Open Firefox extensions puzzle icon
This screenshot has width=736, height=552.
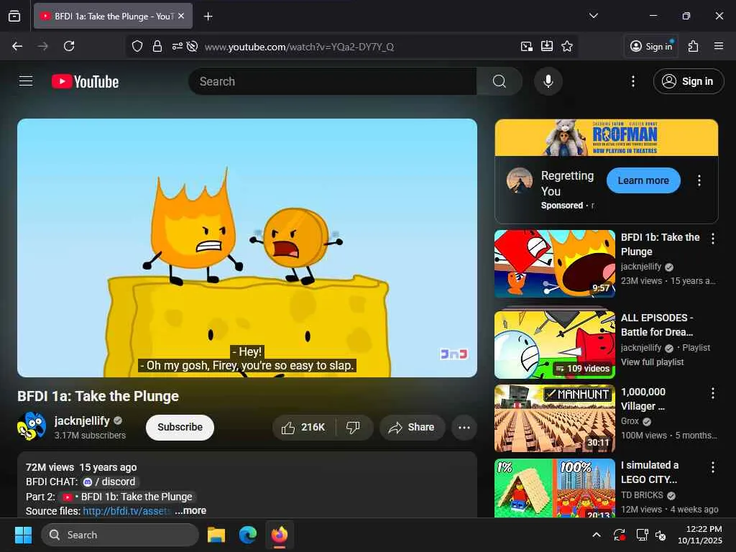pos(694,46)
